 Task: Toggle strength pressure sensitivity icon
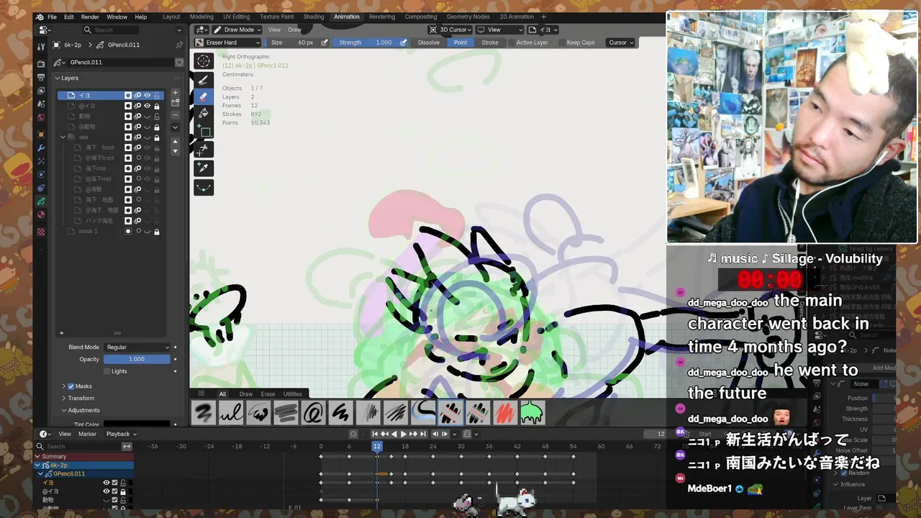tap(403, 42)
